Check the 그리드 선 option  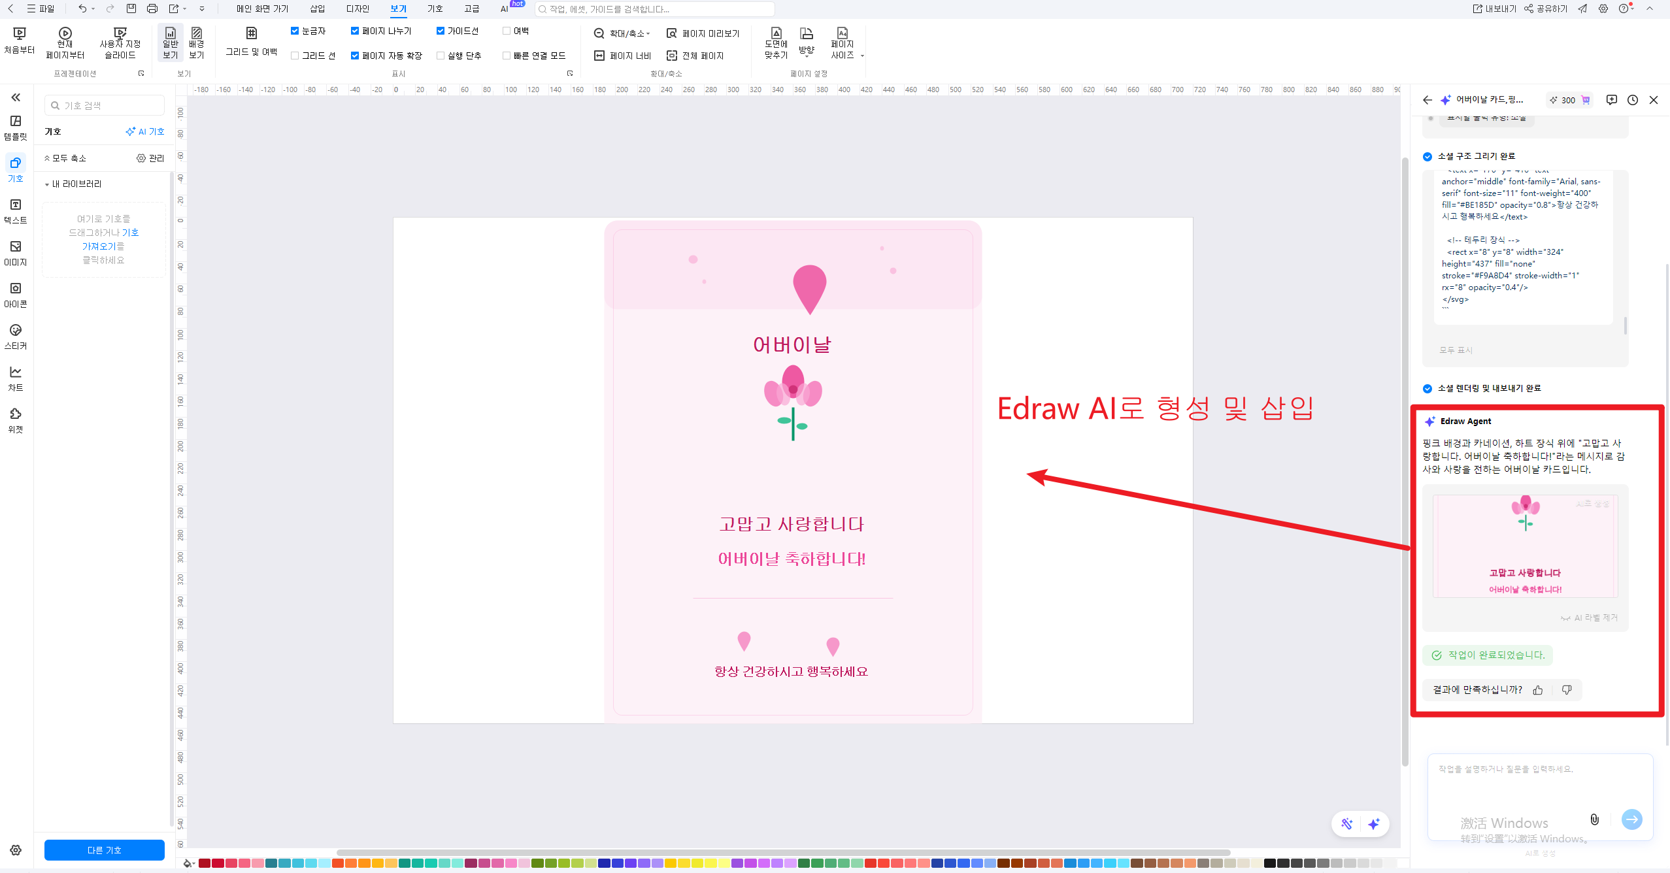coord(295,56)
